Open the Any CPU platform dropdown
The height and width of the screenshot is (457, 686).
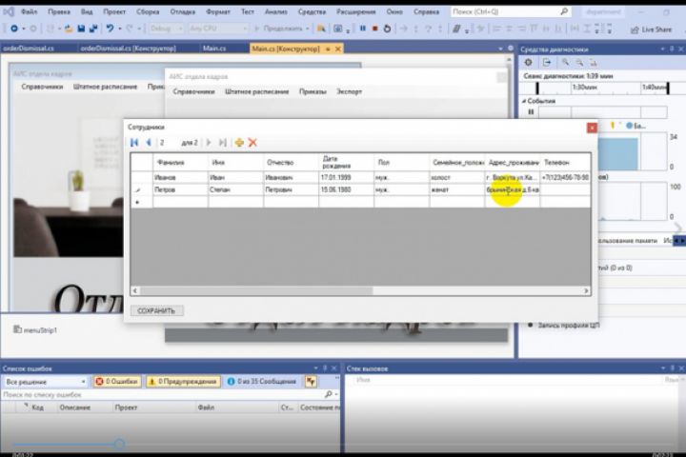[x=218, y=29]
